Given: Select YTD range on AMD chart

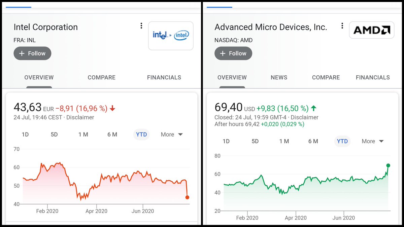Looking at the screenshot, I should tap(342, 141).
